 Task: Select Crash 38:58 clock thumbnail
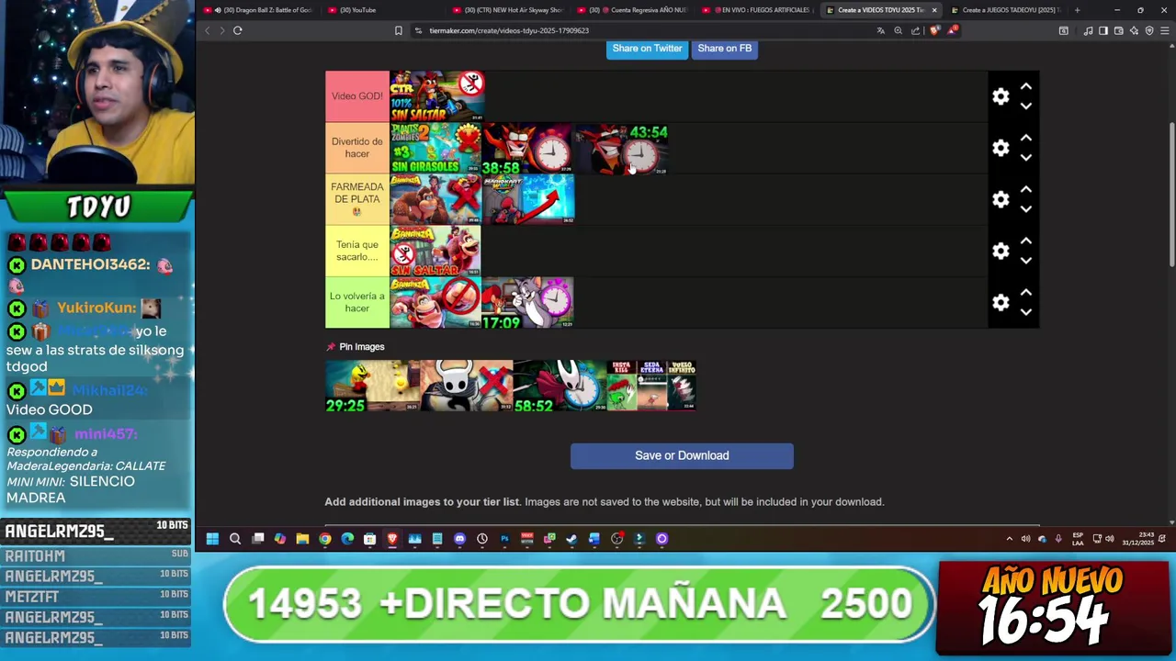click(x=528, y=148)
